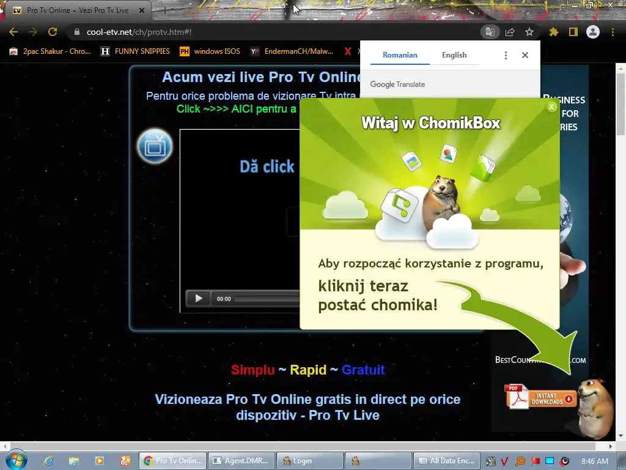Play the video with the play button
The width and height of the screenshot is (626, 470).
[x=199, y=298]
